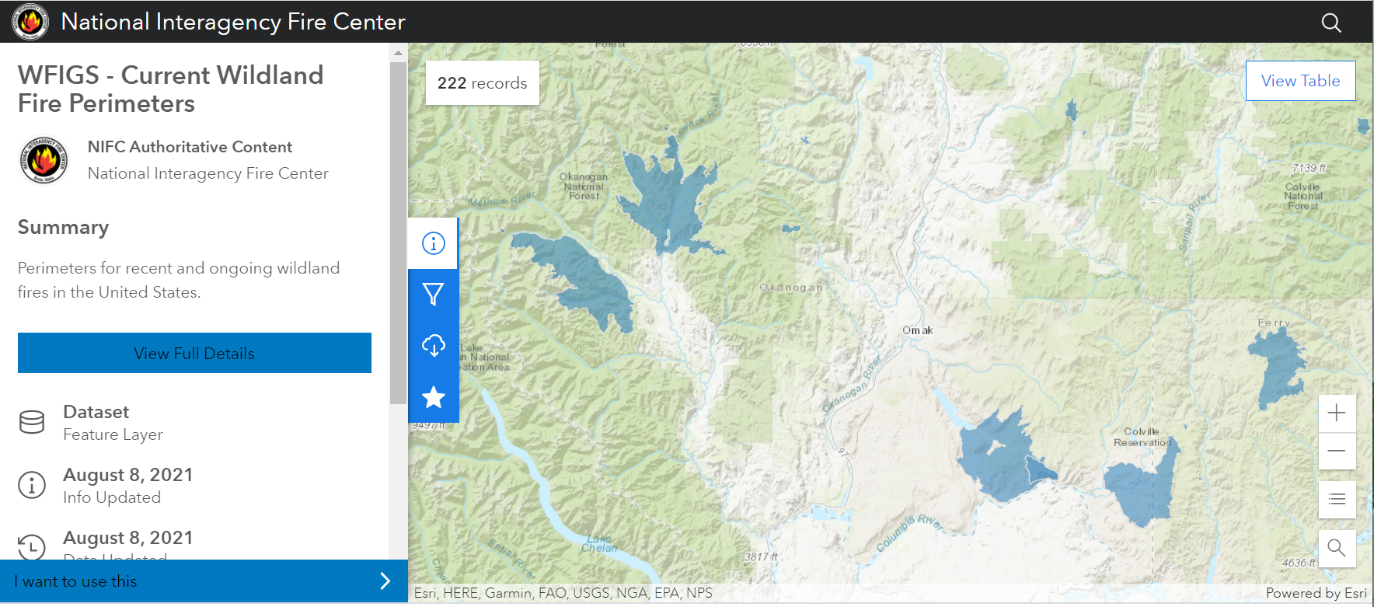The image size is (1374, 607).
Task: Open the download cloud icon
Action: 433,345
